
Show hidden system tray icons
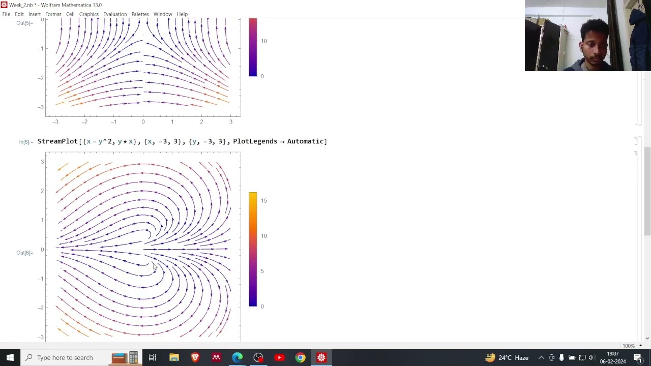click(541, 357)
